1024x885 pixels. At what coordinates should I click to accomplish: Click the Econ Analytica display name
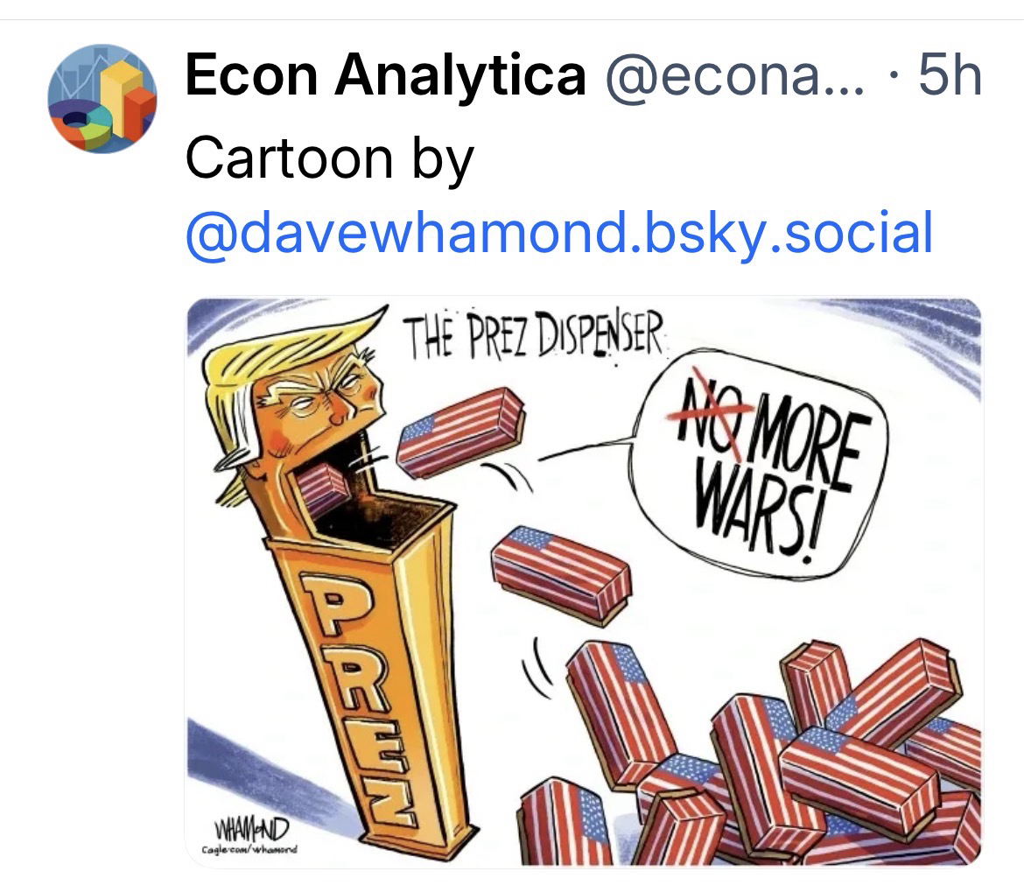coord(385,76)
